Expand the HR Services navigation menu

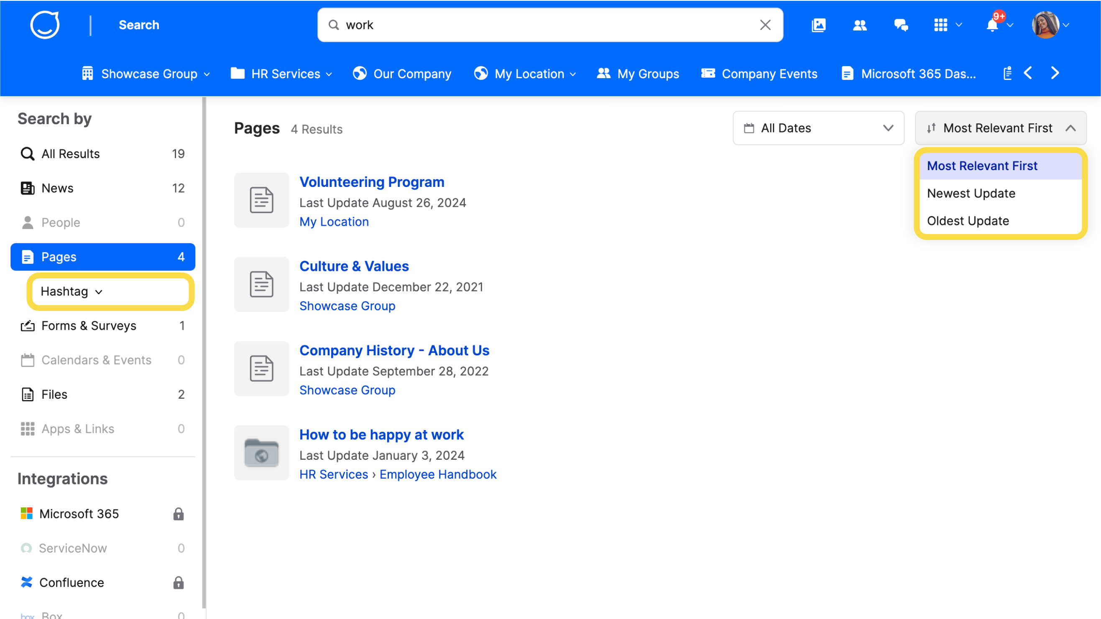point(281,74)
